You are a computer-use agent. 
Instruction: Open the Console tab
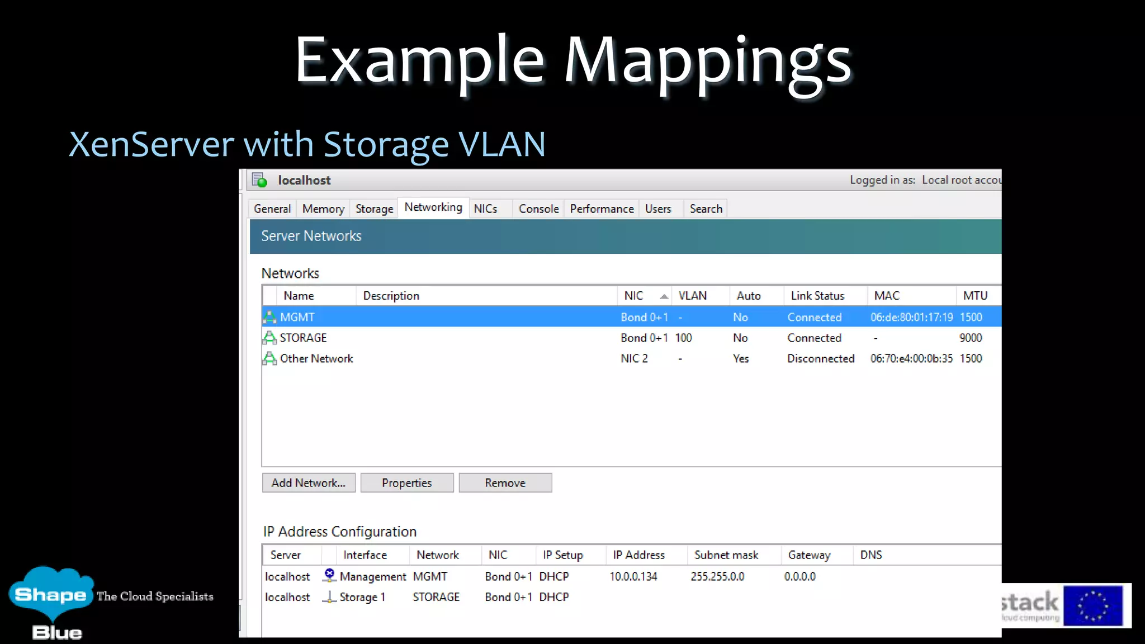[538, 209]
